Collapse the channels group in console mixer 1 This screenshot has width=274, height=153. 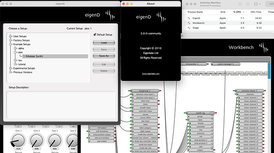pyautogui.click(x=237, y=94)
